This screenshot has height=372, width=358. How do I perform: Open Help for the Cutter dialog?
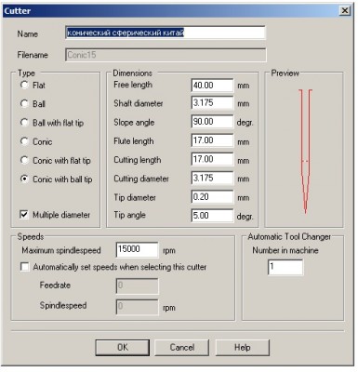243,347
